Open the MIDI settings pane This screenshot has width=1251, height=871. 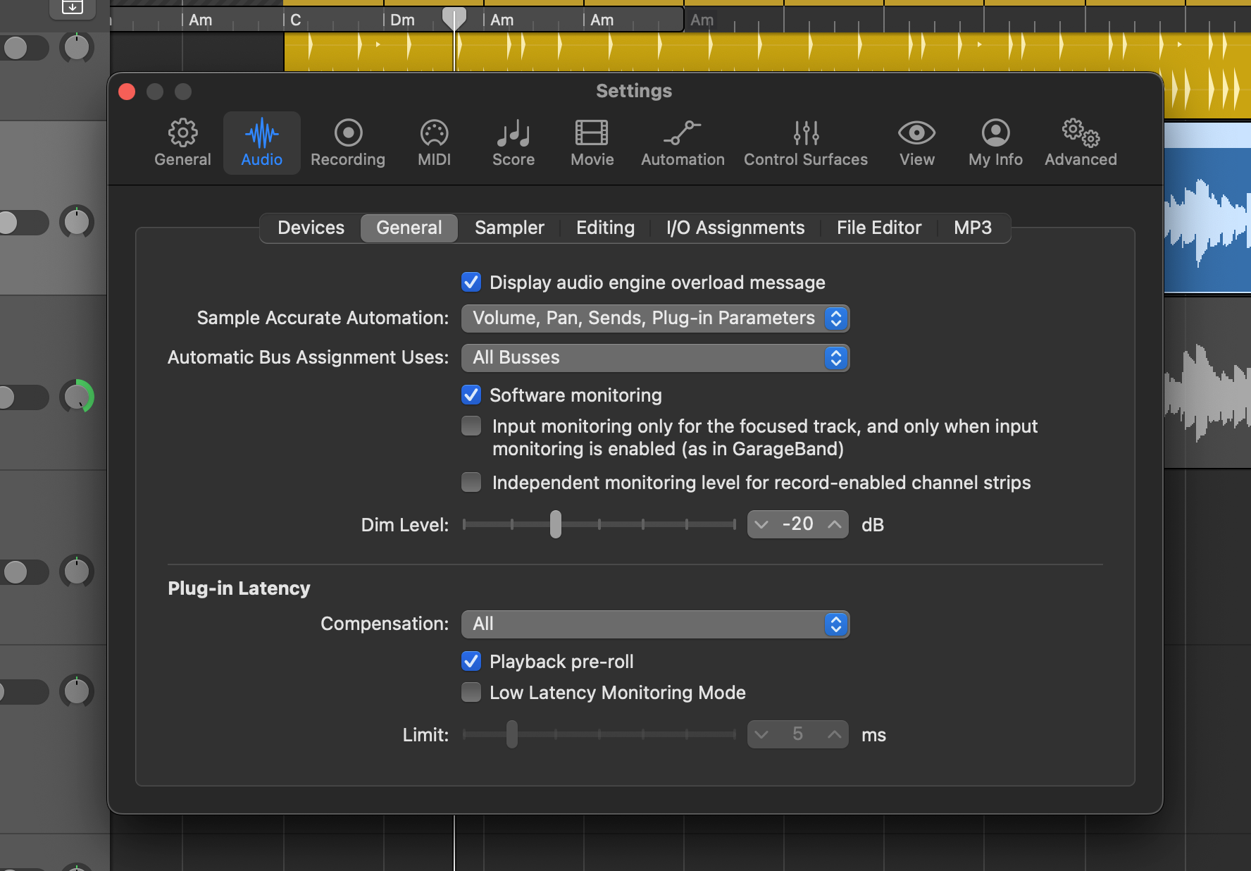click(x=434, y=143)
